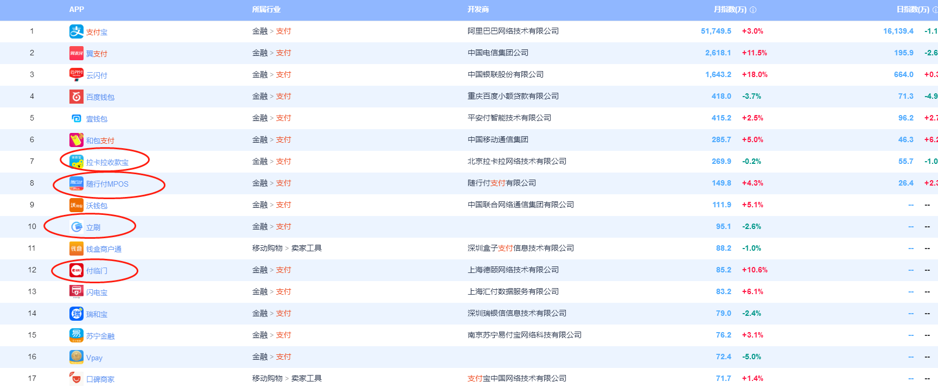Click the 沃钱包 app icon
Viewport: 938px width, 388px height.
coord(76,205)
